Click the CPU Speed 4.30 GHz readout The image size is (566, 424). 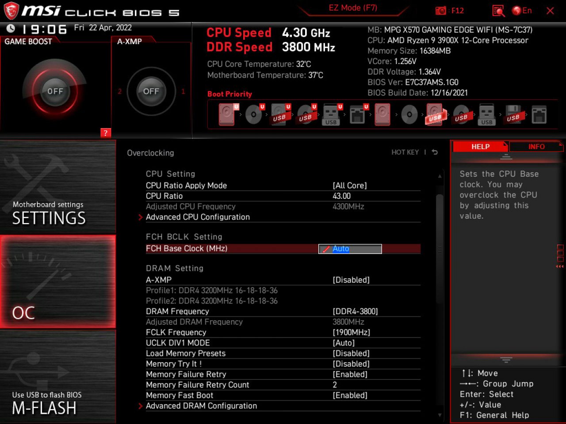[268, 33]
